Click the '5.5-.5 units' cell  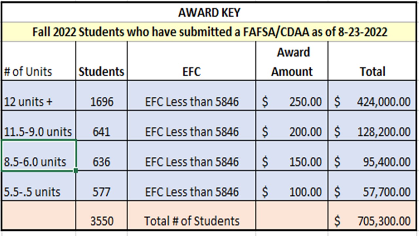click(x=39, y=186)
